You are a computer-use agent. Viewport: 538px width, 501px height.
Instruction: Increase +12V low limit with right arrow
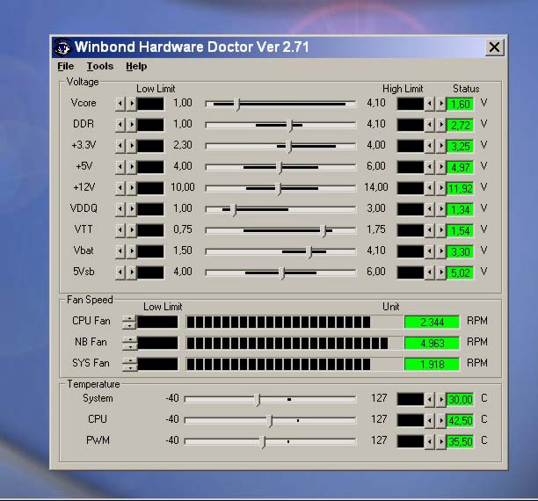pyautogui.click(x=132, y=188)
